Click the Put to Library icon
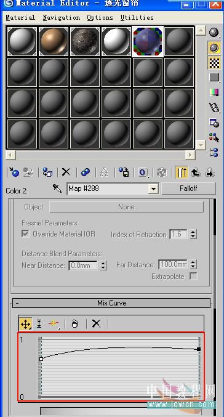 [x=124, y=172]
